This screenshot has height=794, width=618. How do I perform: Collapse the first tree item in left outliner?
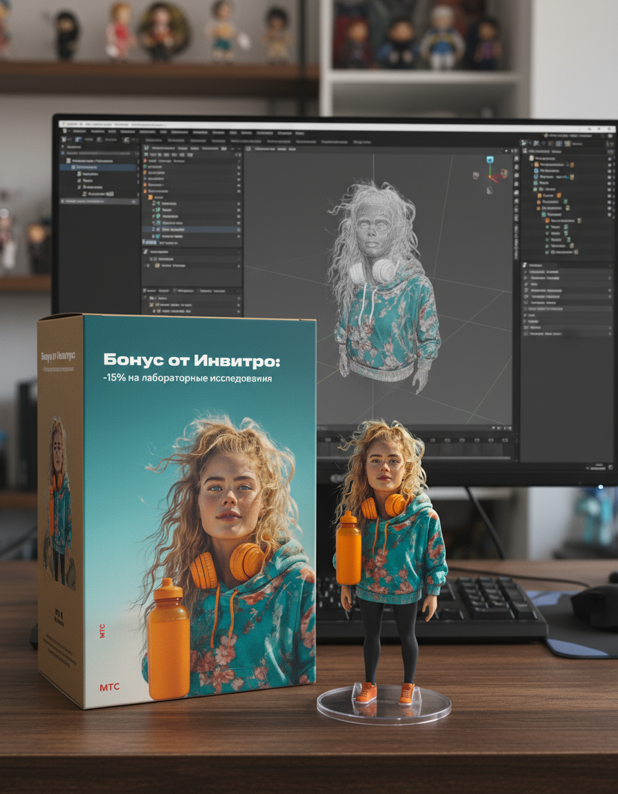[63, 160]
